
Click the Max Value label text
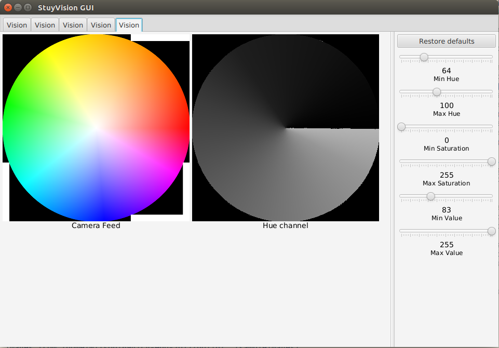coord(447,253)
